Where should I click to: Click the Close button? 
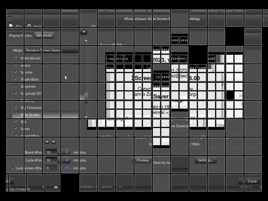[250, 181]
